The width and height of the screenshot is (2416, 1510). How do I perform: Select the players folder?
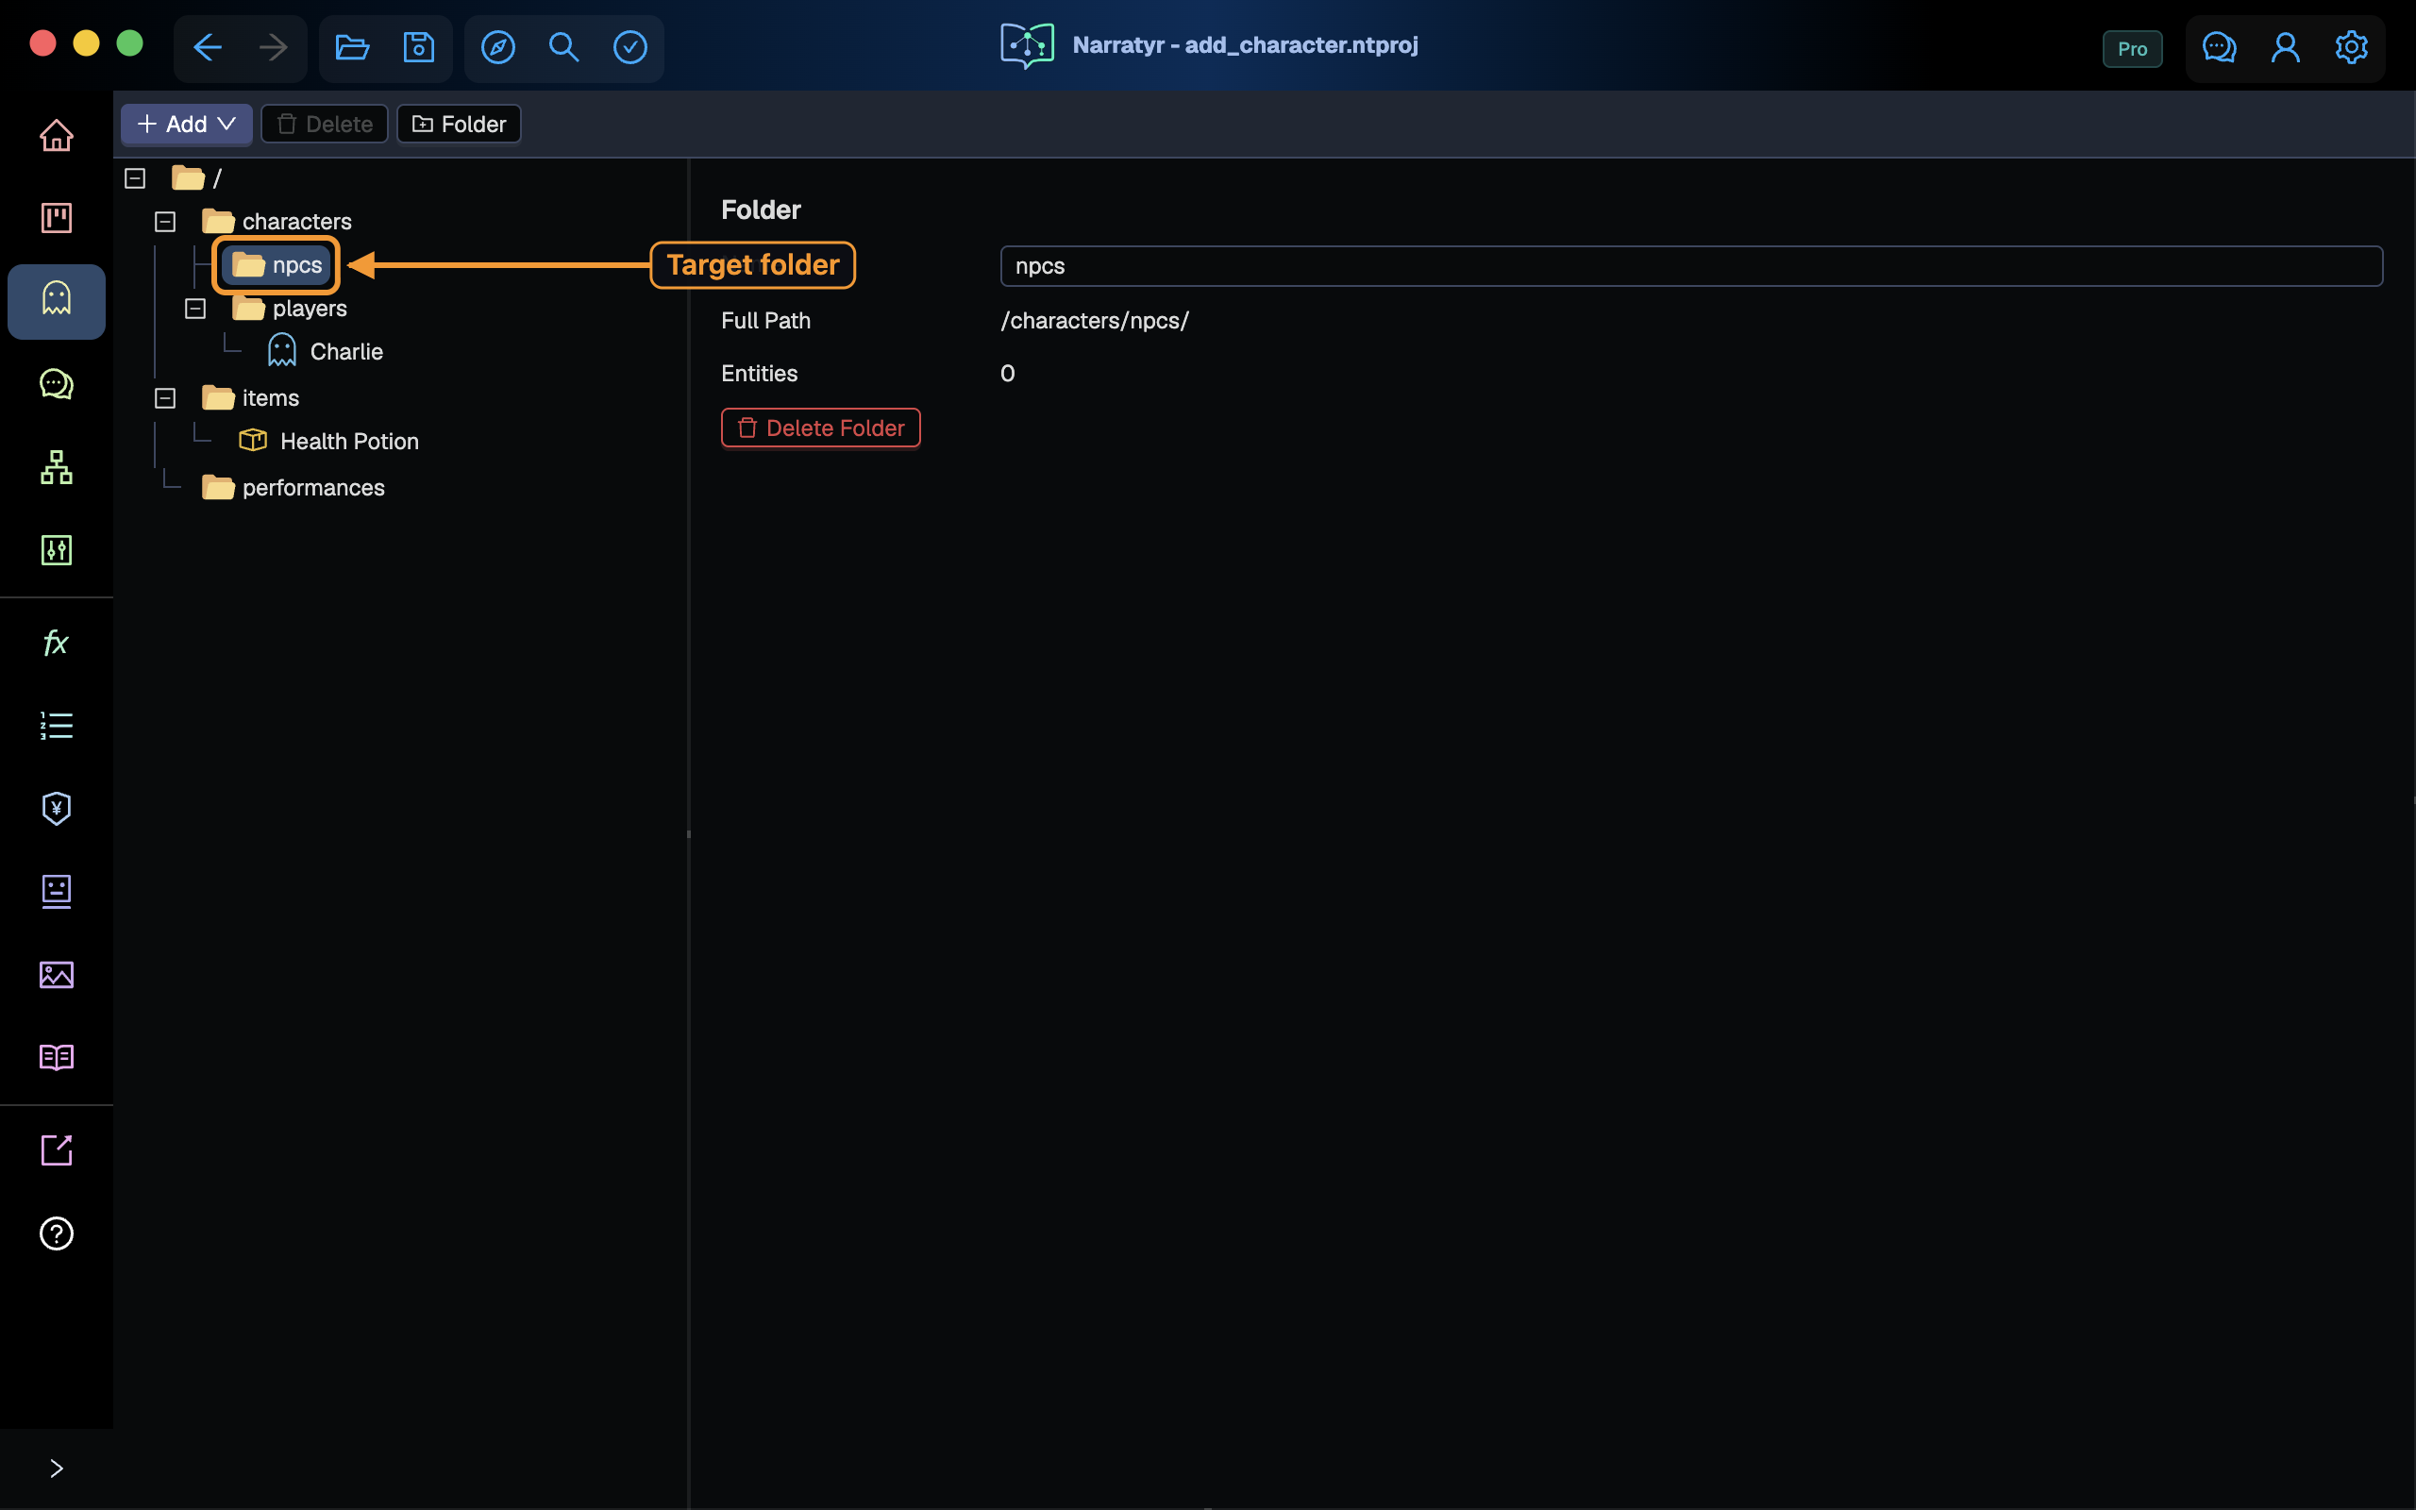click(x=290, y=309)
